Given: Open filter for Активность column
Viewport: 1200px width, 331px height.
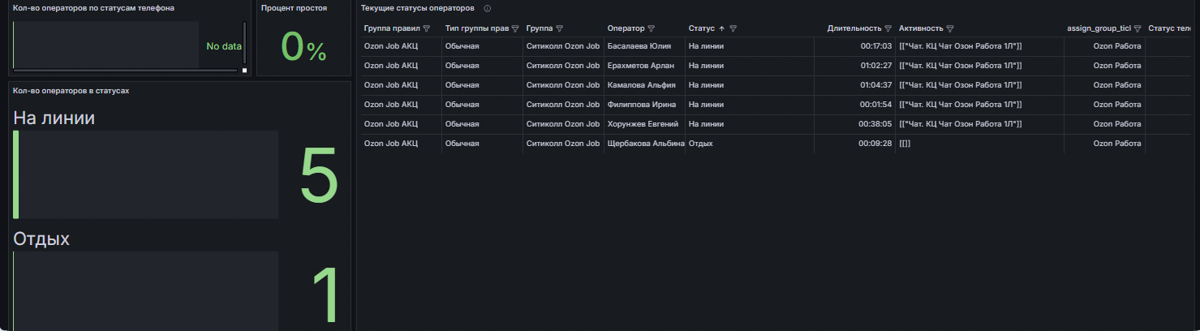Looking at the screenshot, I should click(x=950, y=28).
